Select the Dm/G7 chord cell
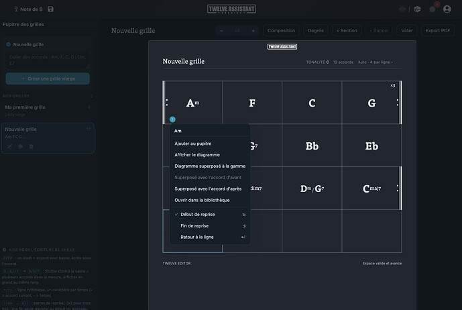Viewport: 462px width, 310px height. coord(312,189)
